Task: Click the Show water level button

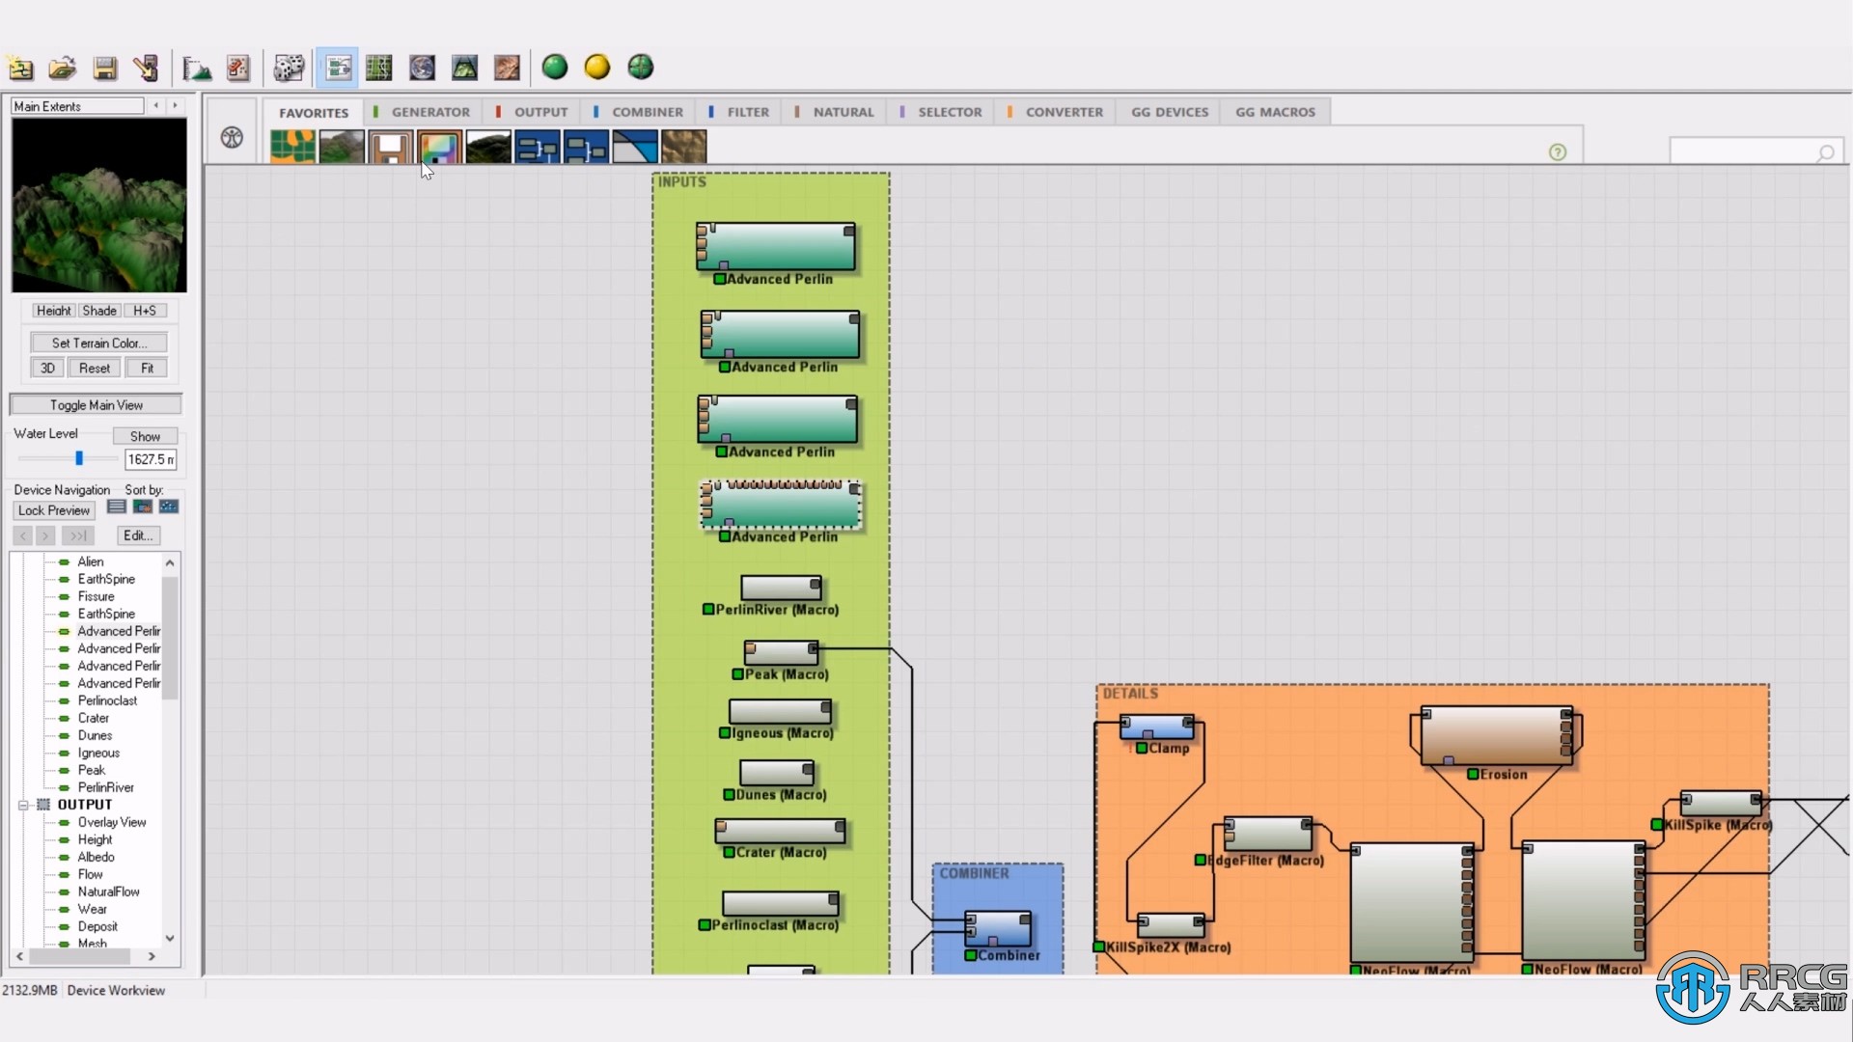Action: click(x=144, y=436)
